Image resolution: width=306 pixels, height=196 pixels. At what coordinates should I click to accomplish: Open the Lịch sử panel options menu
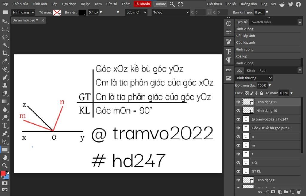(300, 22)
